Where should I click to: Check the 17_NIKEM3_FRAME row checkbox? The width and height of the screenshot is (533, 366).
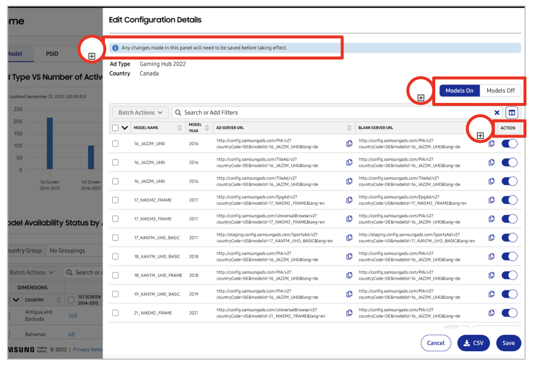[115, 219]
